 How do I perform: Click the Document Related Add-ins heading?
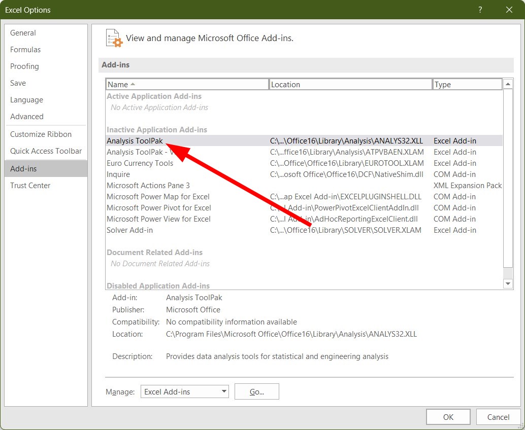[155, 253]
